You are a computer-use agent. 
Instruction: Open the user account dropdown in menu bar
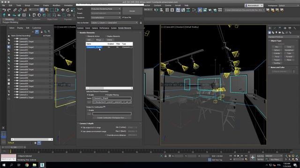pyautogui.click(x=254, y=6)
